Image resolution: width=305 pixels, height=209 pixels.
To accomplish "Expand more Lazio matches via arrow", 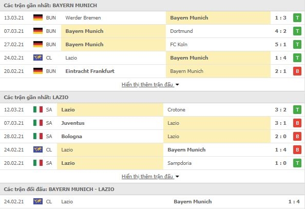I will point(177,177).
